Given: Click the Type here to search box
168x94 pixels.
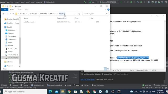Looking at the screenshot, I should coord(25,92).
